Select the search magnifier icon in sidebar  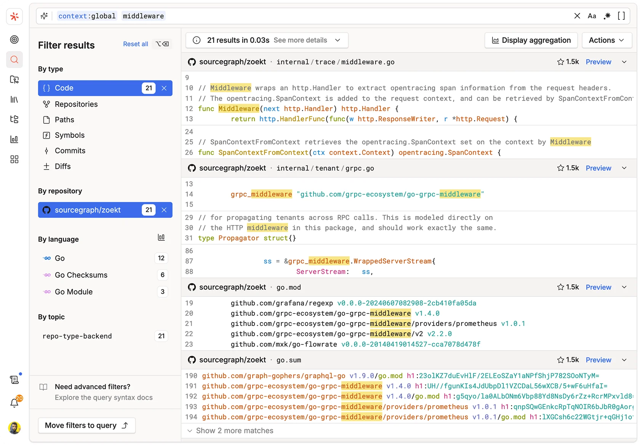coord(14,59)
